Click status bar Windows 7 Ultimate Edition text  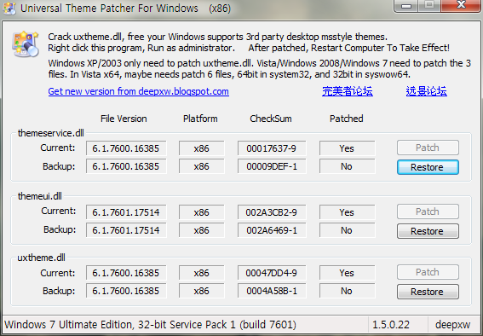(150, 325)
